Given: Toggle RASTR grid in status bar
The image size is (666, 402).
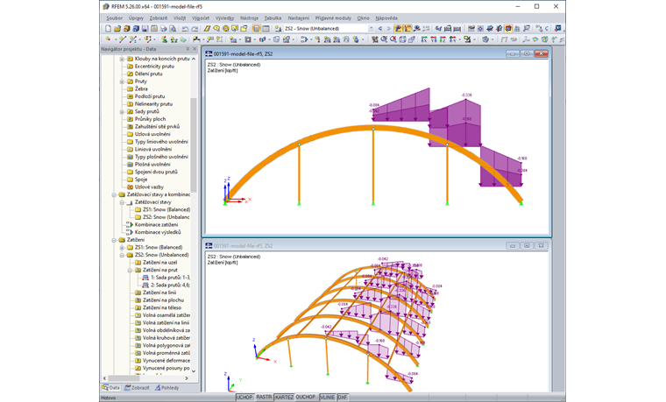Looking at the screenshot, I should 264,398.
